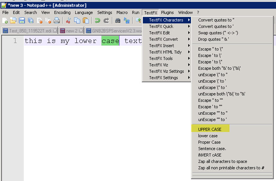Viewport: 276px width, 181px height.
Task: Switch to the GNB2BSPServicesV2.3 tab
Action: (x=114, y=31)
